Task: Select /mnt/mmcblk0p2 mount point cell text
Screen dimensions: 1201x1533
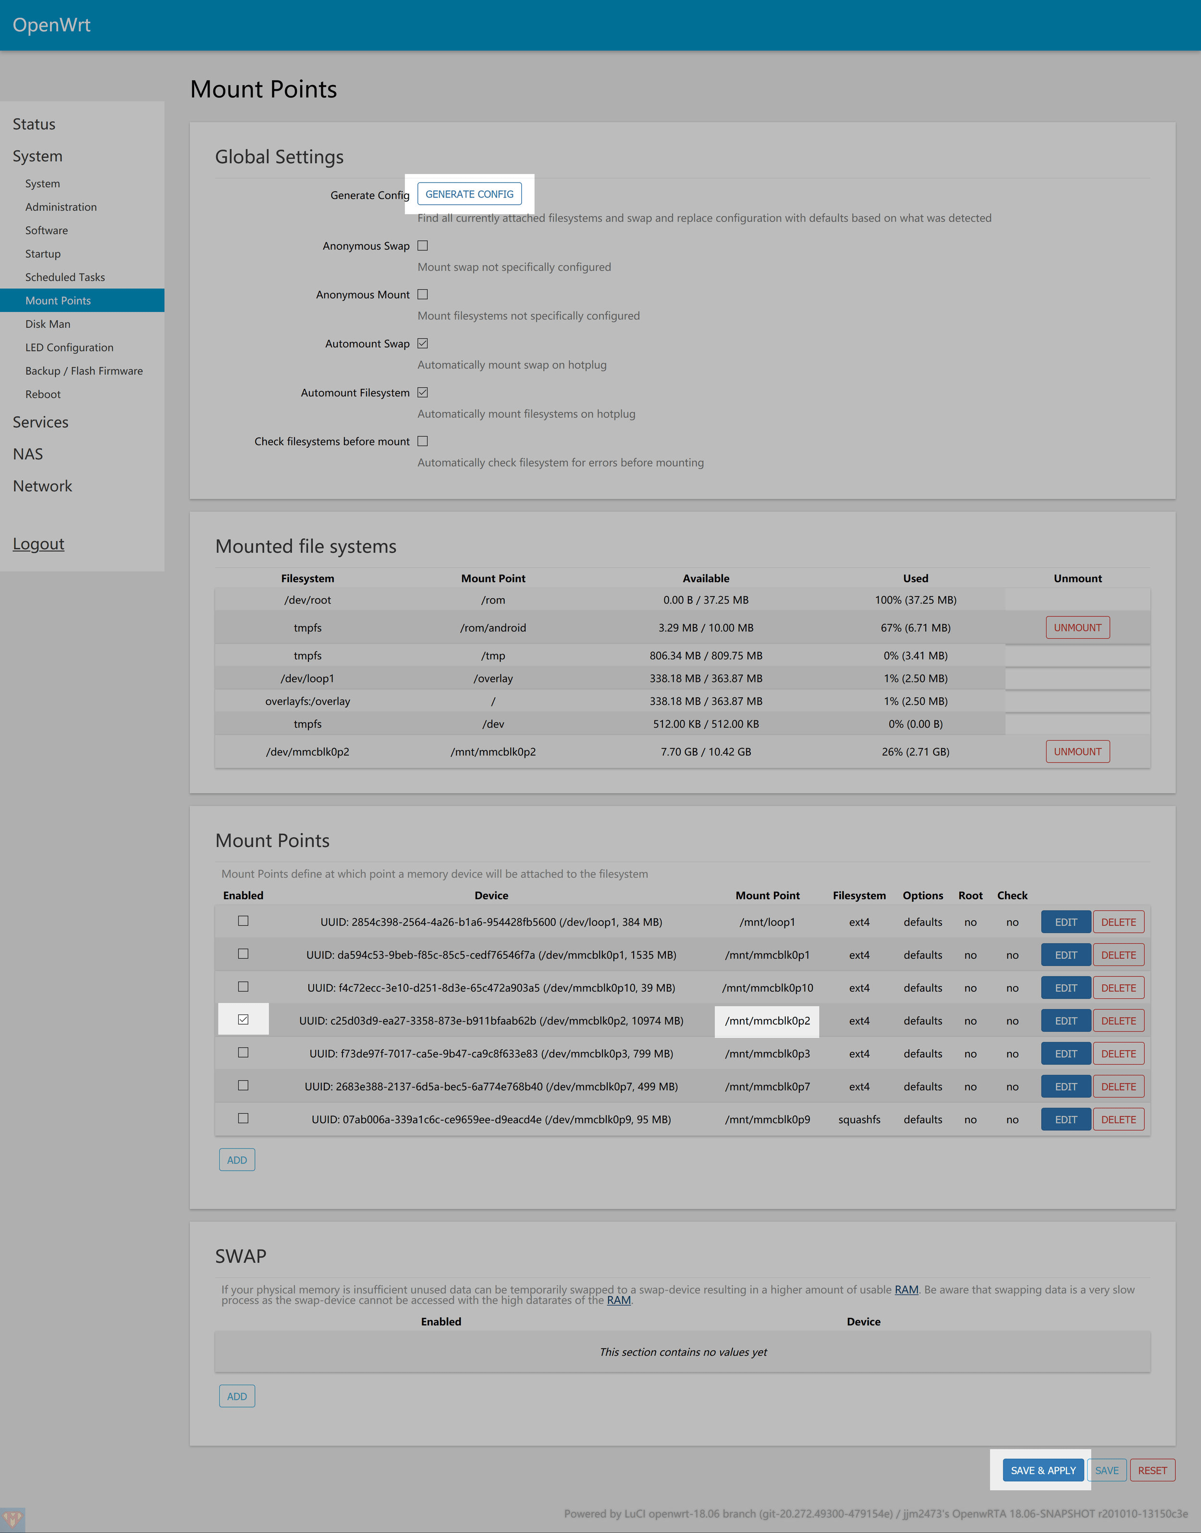Action: [767, 1020]
